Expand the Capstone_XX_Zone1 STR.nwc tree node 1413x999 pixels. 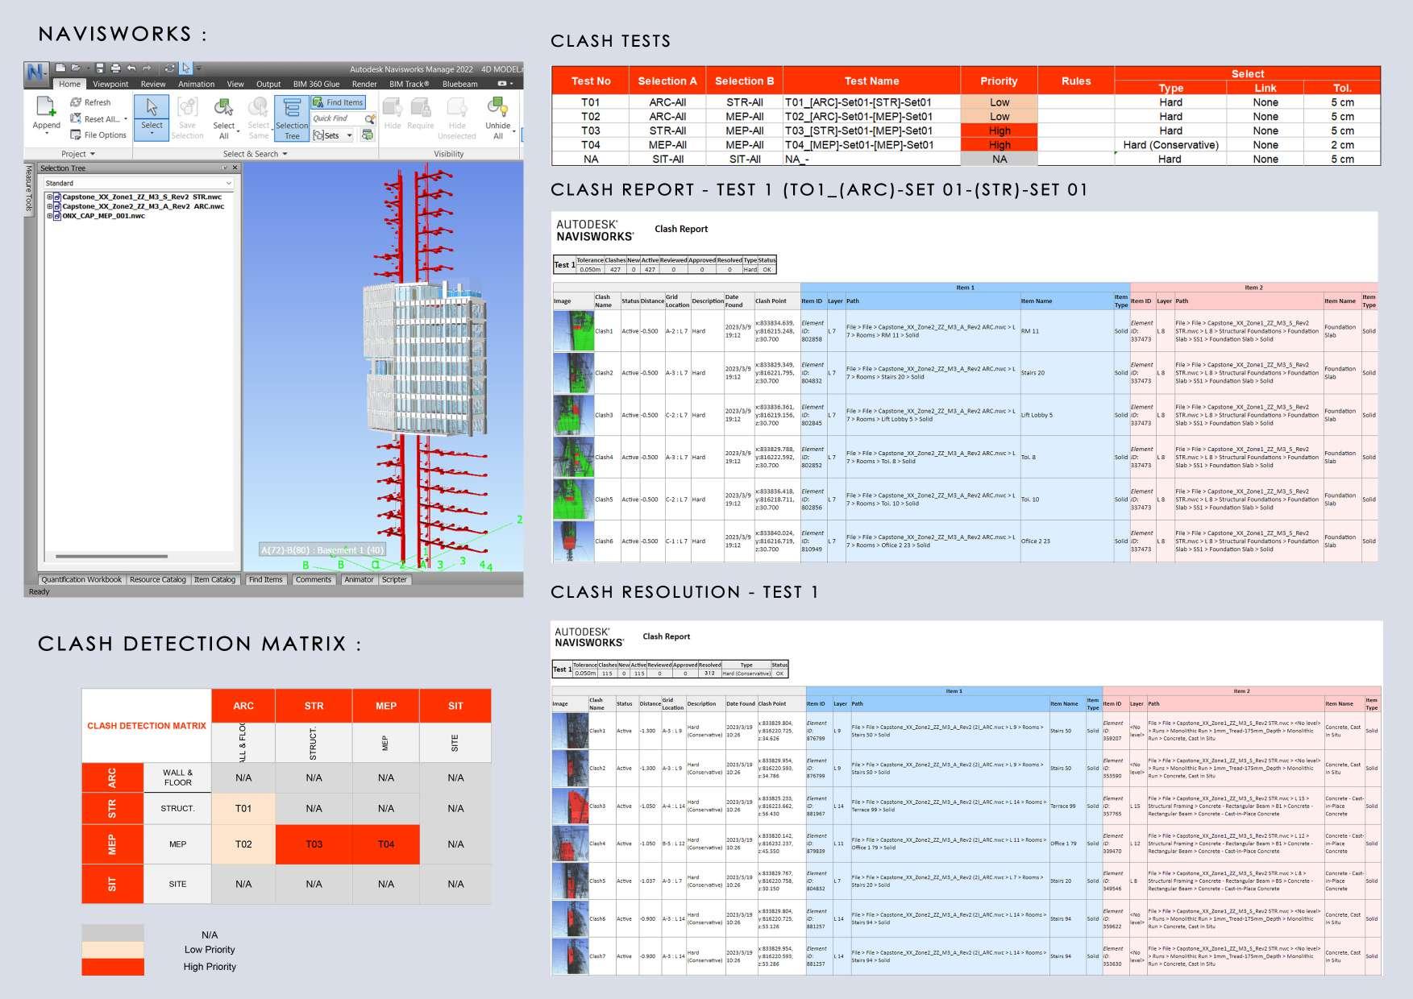[x=49, y=197]
